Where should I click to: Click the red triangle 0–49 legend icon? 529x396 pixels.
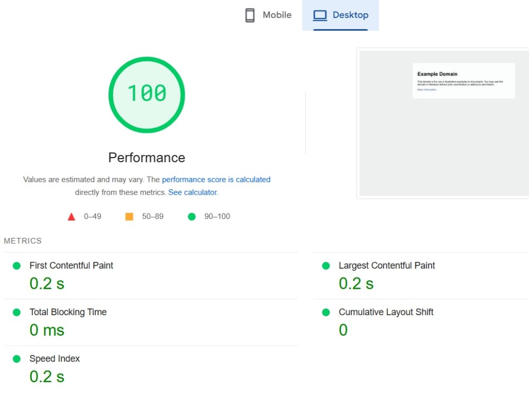point(71,217)
